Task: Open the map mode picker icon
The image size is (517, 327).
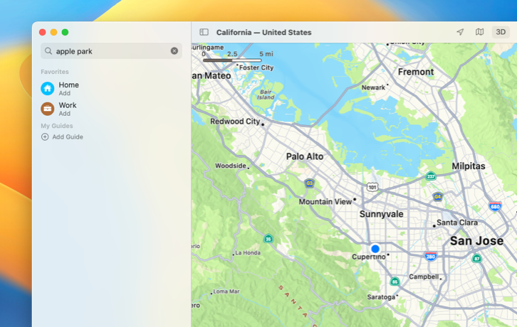Action: tap(479, 32)
